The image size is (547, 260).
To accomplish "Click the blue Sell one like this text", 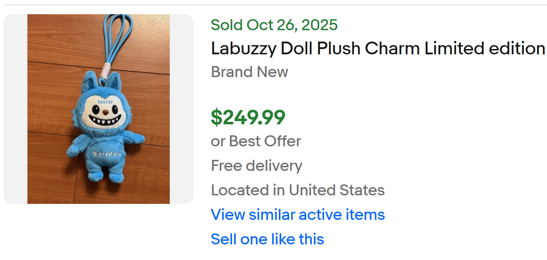I will pyautogui.click(x=267, y=239).
